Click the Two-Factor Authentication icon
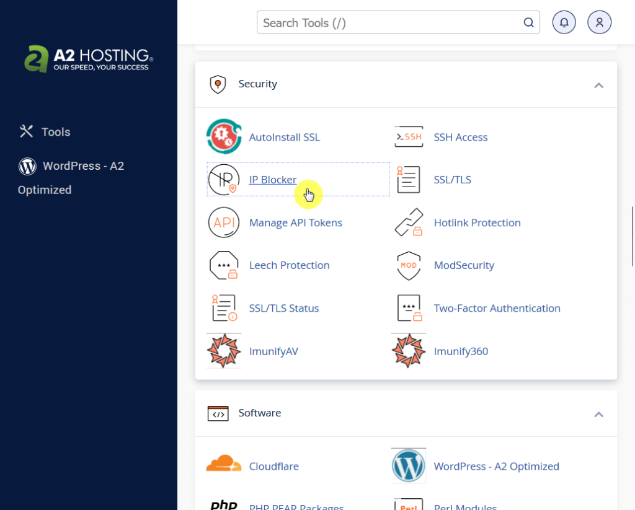 [409, 308]
